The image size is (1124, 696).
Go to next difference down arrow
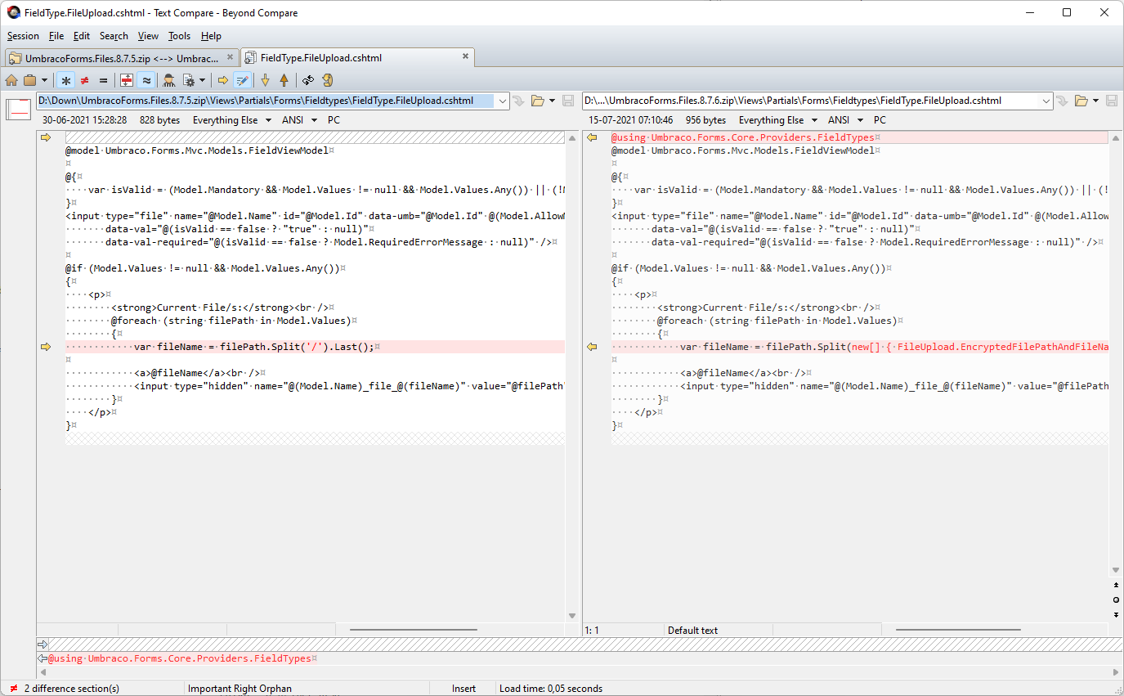coord(265,80)
